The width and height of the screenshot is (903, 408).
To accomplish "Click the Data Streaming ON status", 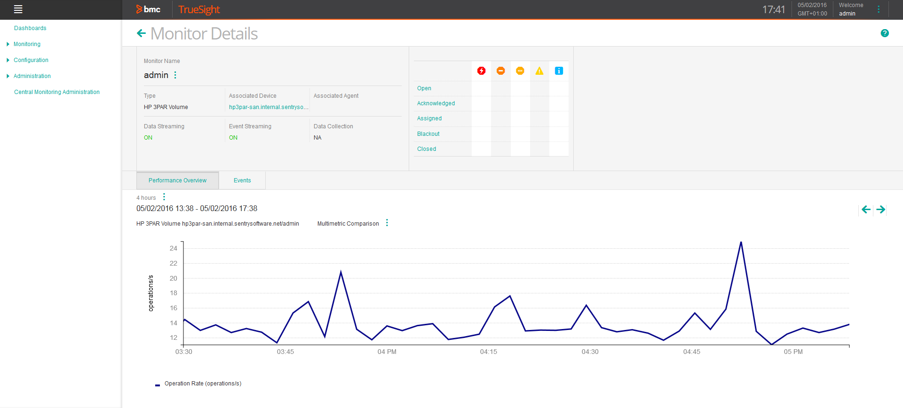I will coord(148,138).
